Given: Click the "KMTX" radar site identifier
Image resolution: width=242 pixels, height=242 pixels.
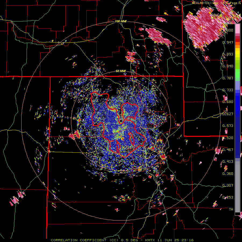Looking at the screenshot, I should coord(151,240).
